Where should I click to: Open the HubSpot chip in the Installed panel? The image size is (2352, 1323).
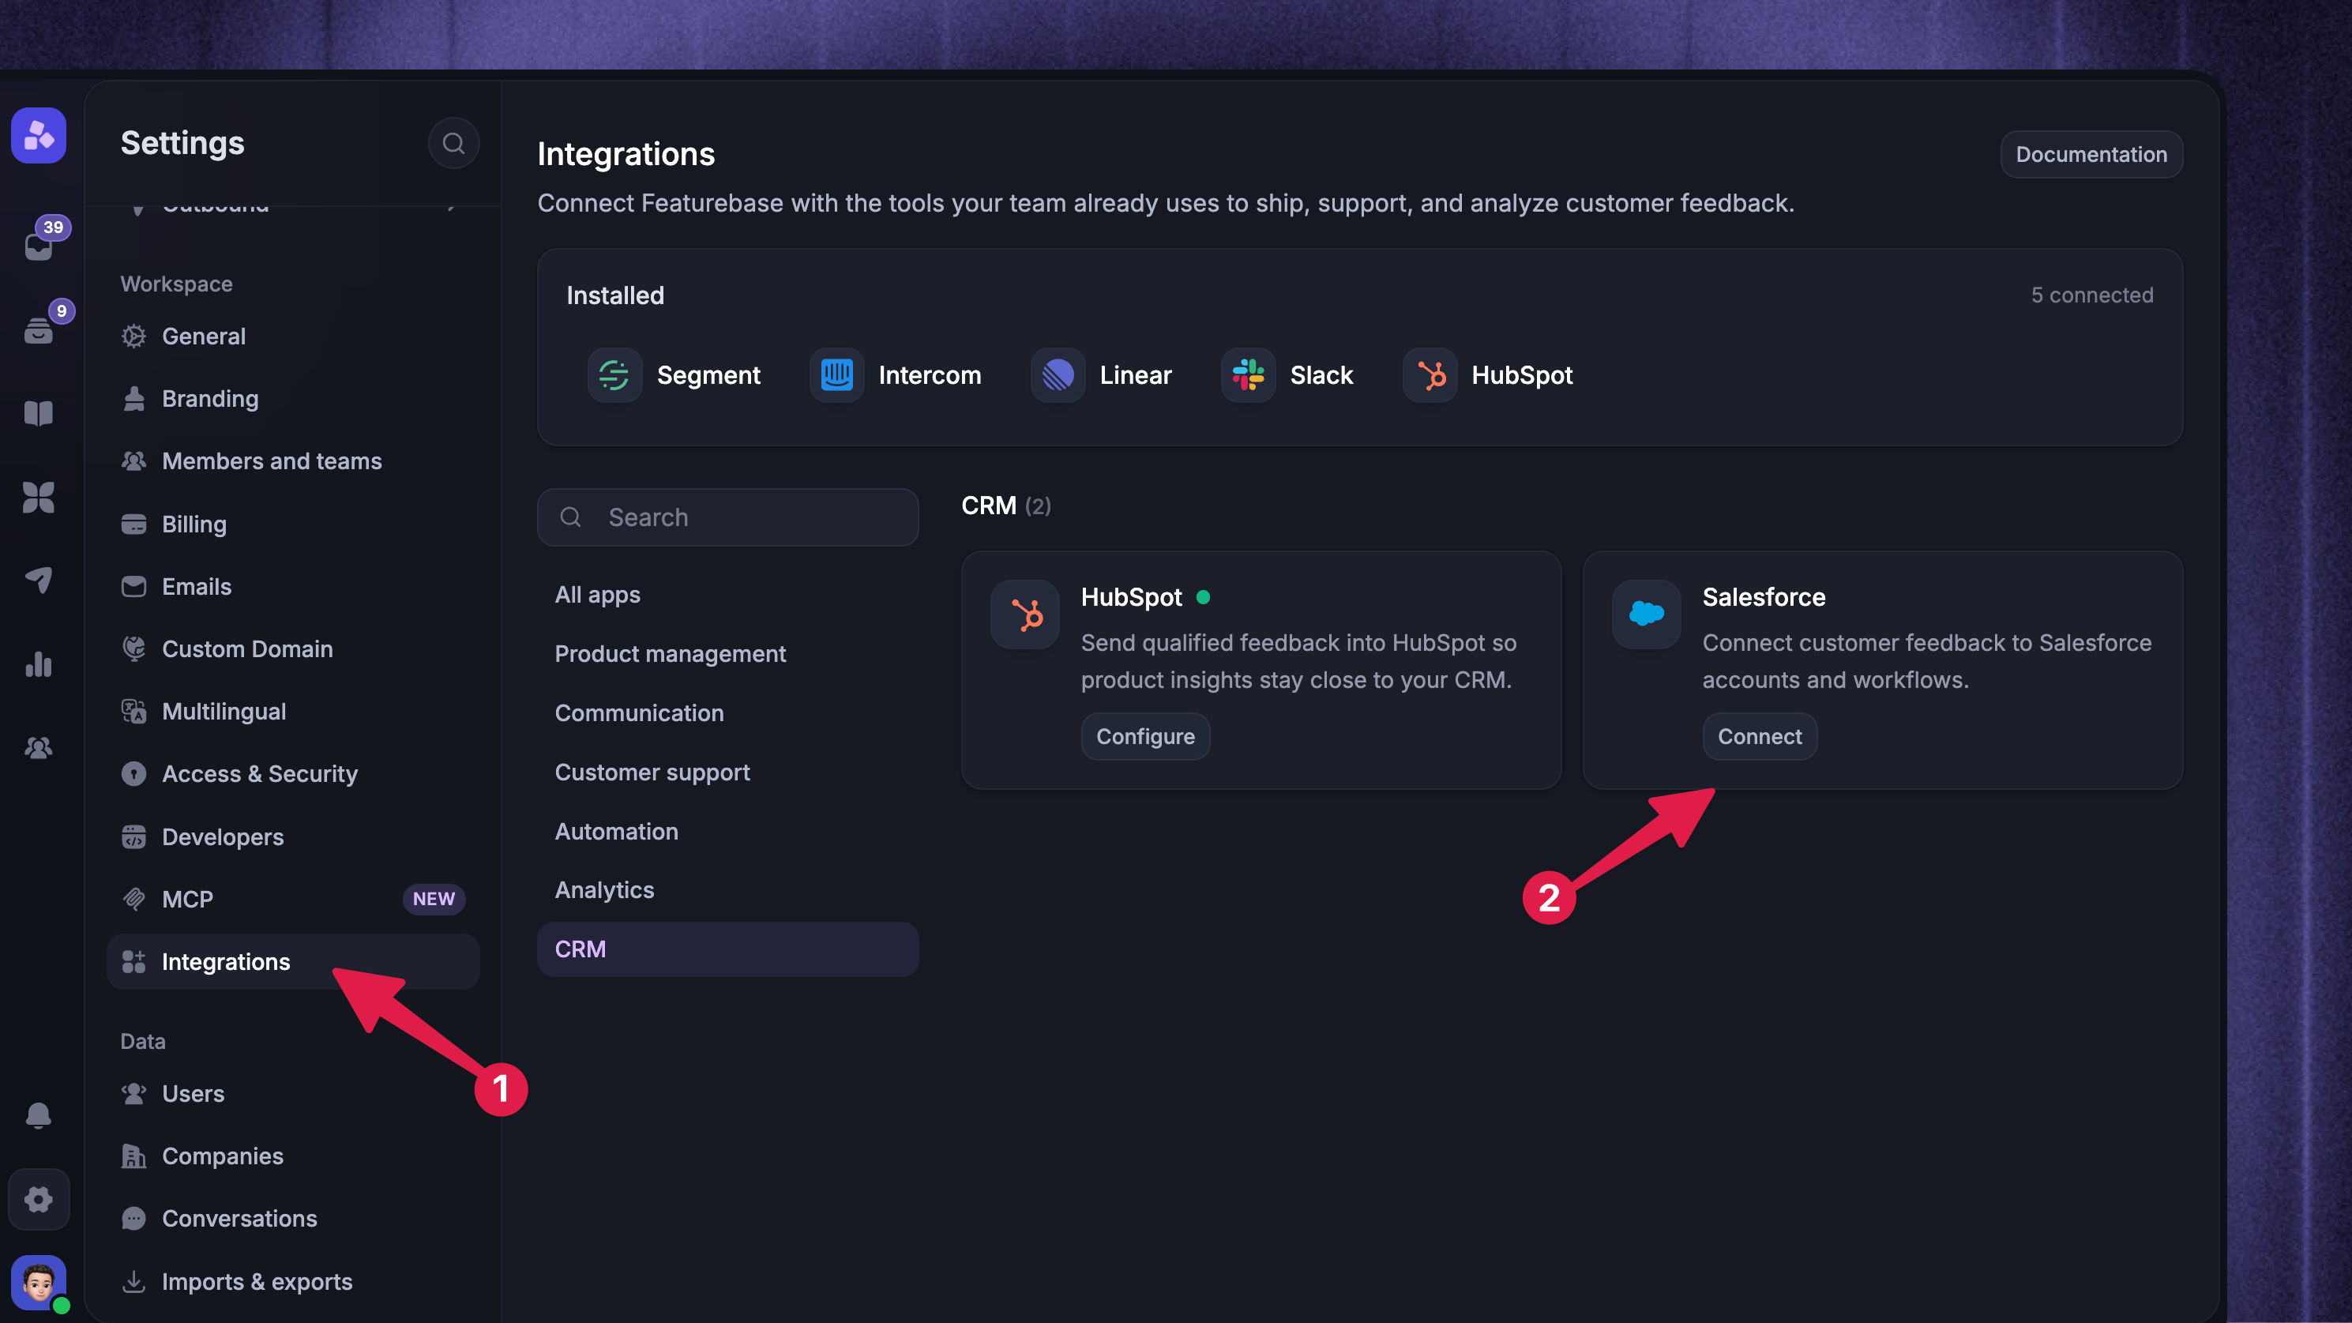[x=1488, y=375]
